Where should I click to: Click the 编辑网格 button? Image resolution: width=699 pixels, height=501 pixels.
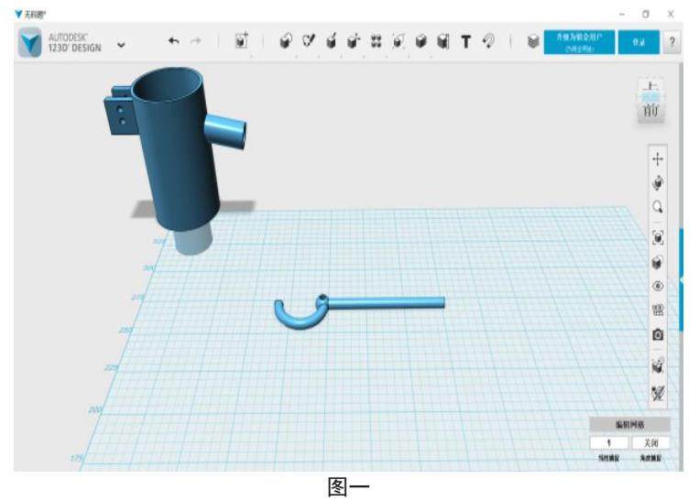[629, 424]
